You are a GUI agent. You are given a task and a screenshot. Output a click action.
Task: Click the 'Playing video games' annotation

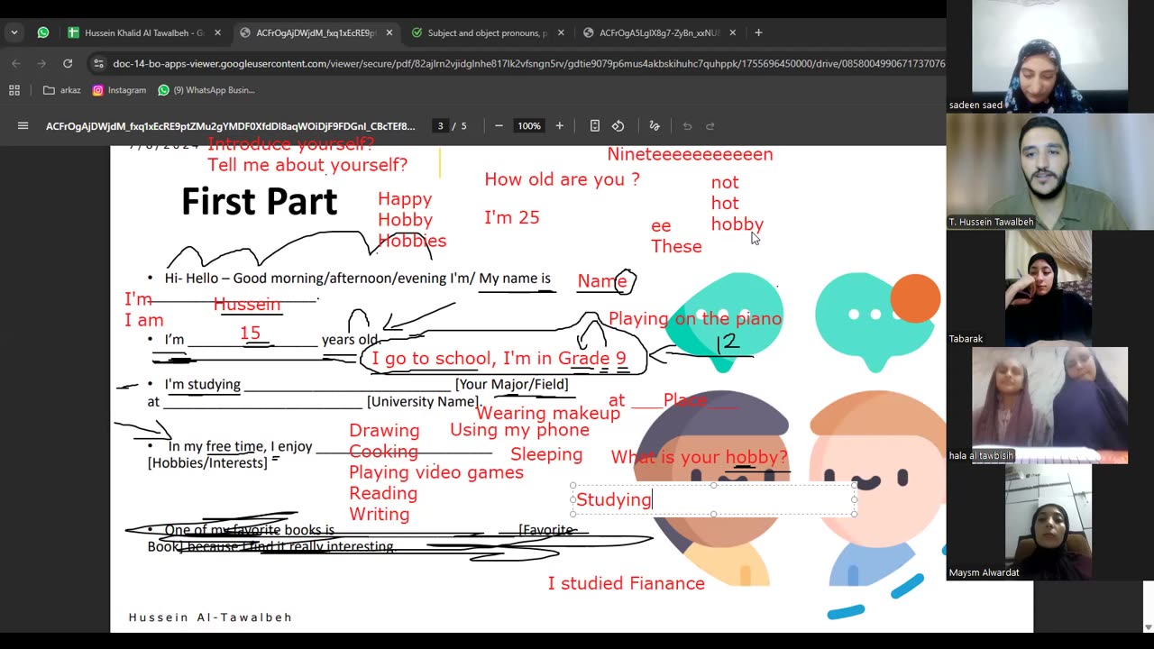point(436,472)
